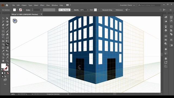Select the Rotate tool
174x98 pixels.
[3, 38]
